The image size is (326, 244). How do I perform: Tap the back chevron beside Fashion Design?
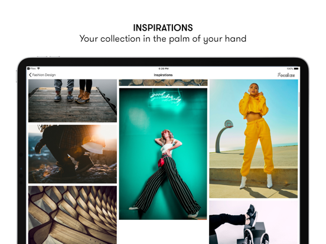pyautogui.click(x=30, y=75)
